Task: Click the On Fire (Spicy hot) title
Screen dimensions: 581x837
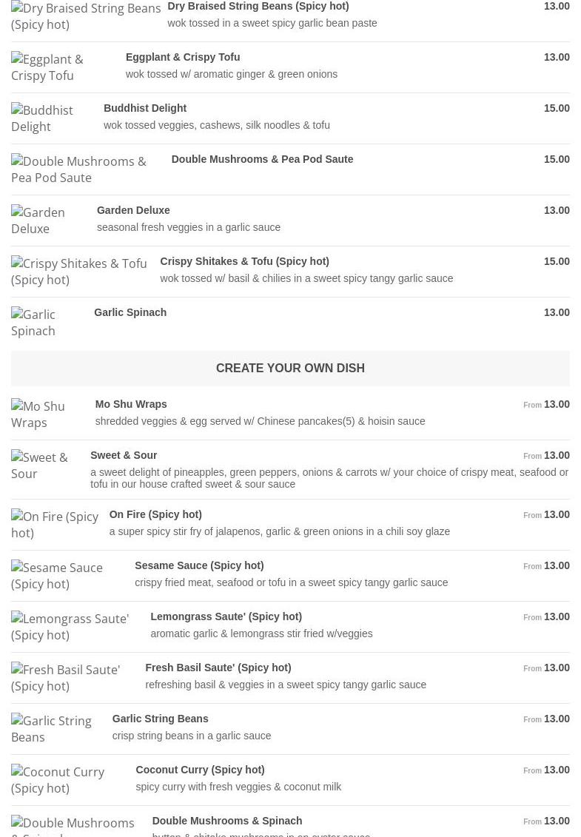Action: click(155, 514)
